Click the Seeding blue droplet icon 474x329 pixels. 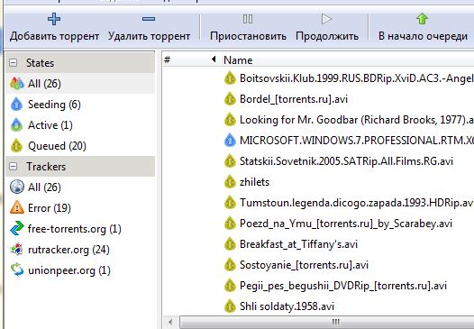pyautogui.click(x=16, y=105)
